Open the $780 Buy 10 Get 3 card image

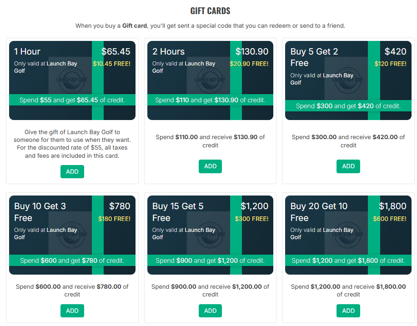(x=72, y=235)
